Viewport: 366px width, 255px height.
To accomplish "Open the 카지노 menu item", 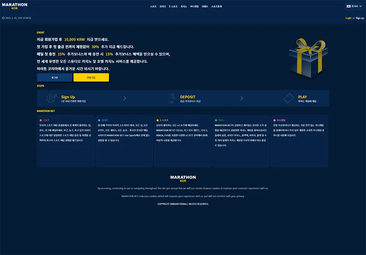I will tap(184, 7).
